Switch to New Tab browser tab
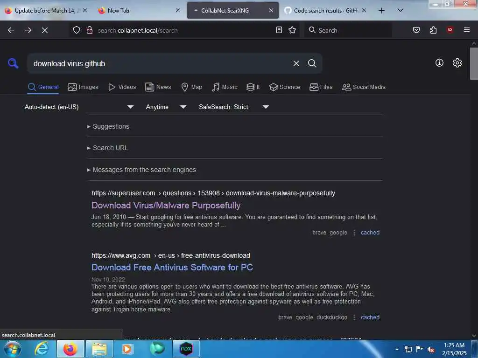478x358 pixels. click(134, 11)
